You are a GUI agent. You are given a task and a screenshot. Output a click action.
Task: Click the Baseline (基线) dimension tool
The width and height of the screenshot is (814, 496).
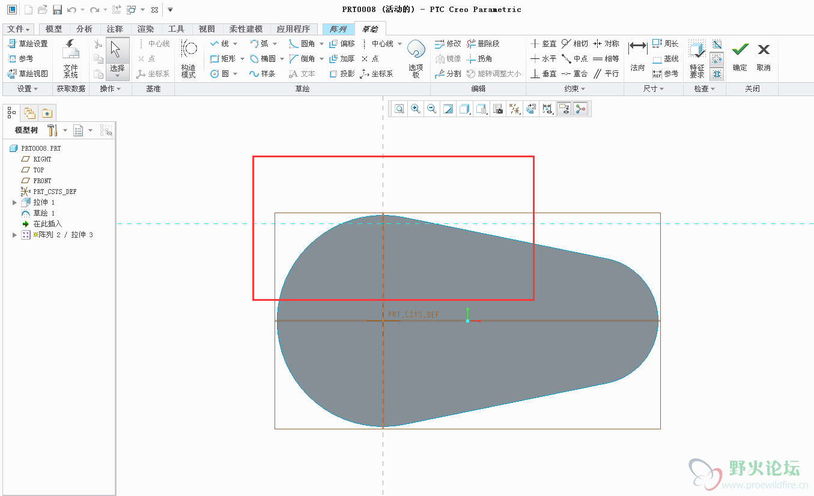[x=666, y=59]
